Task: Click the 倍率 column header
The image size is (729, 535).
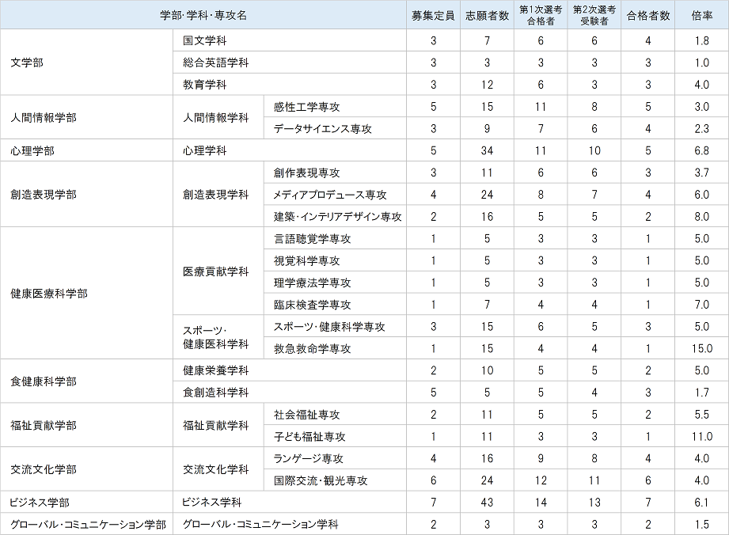Action: tap(702, 15)
